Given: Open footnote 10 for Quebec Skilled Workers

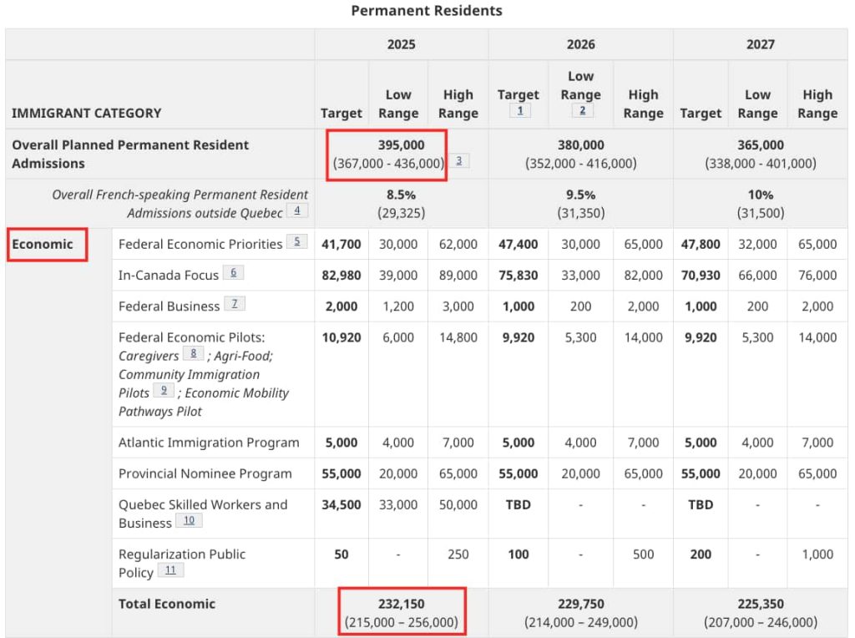Looking at the screenshot, I should [189, 520].
